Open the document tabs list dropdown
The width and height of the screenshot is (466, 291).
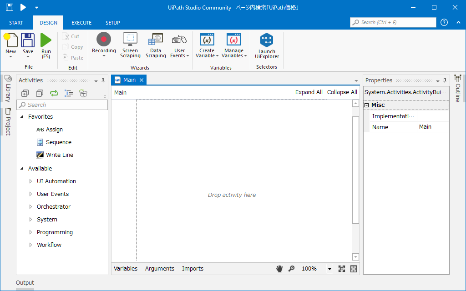[356, 81]
